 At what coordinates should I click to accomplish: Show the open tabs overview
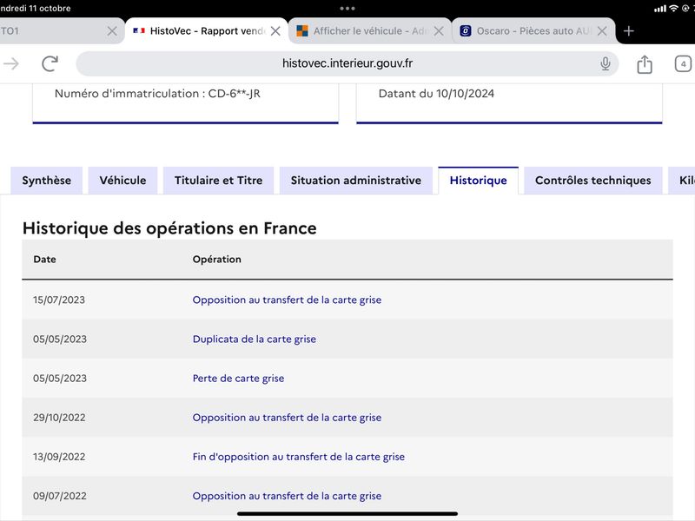tap(683, 63)
